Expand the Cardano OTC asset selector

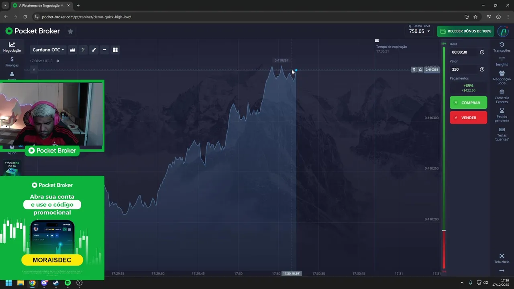point(48,50)
